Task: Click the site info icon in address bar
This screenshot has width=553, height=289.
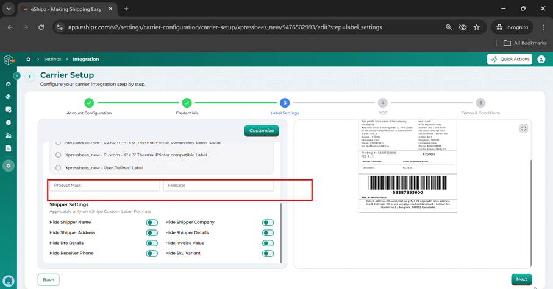Action: 60,27
